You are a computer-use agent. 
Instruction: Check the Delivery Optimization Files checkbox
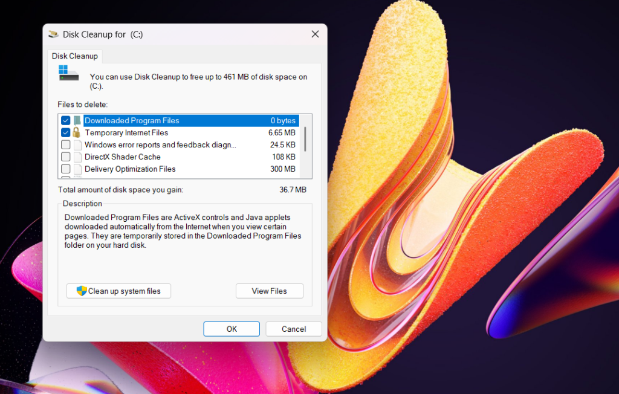pyautogui.click(x=65, y=169)
